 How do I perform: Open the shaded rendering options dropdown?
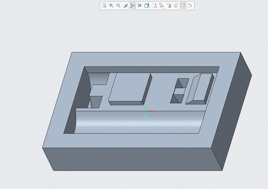126,5
